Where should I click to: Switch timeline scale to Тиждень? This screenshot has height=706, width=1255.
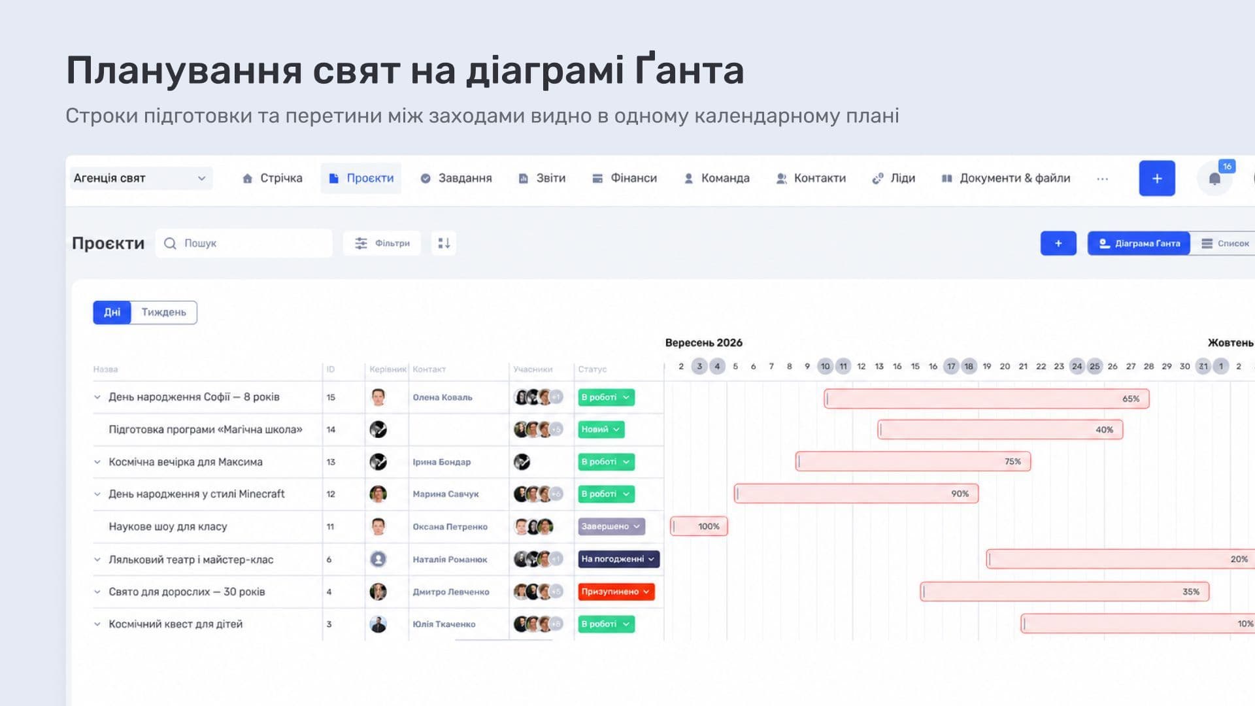click(x=164, y=312)
